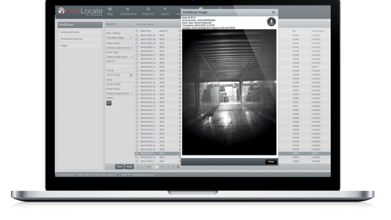Refresh the events list
Screen dimensions: 391x220
click(178, 167)
